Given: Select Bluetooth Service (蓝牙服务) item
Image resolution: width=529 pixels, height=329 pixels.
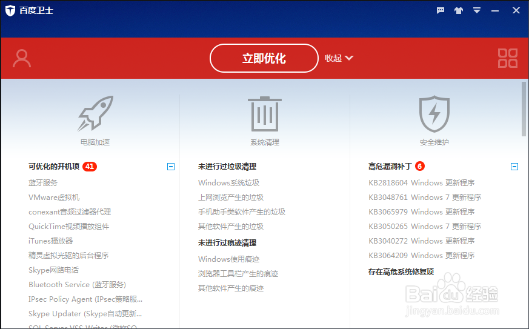Looking at the screenshot, I should [77, 284].
